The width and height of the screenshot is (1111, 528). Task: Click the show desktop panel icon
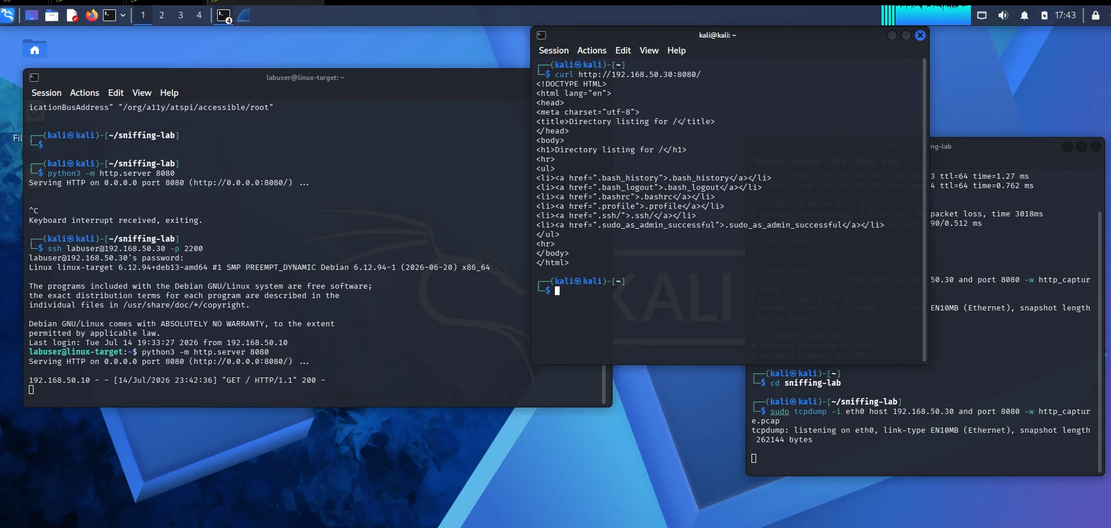coord(32,15)
